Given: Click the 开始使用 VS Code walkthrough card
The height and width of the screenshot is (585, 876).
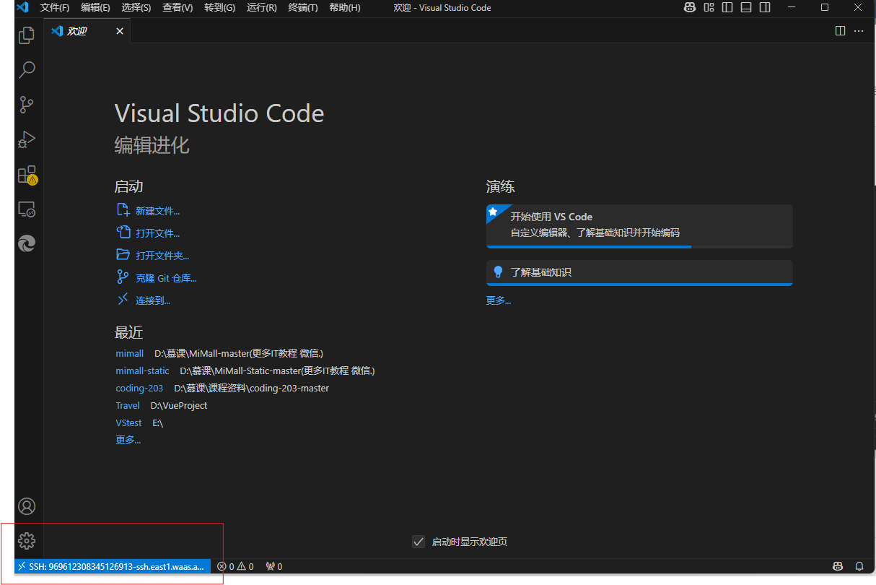Looking at the screenshot, I should coord(639,225).
